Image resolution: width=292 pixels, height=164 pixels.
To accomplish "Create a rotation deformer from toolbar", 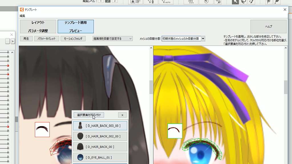I will coord(206,2).
